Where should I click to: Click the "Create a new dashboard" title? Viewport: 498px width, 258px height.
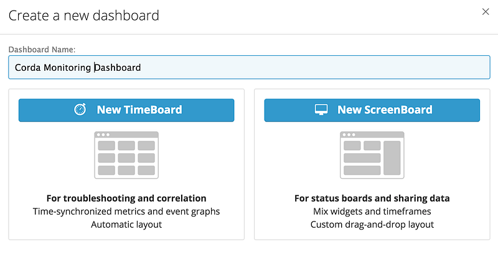(x=83, y=15)
